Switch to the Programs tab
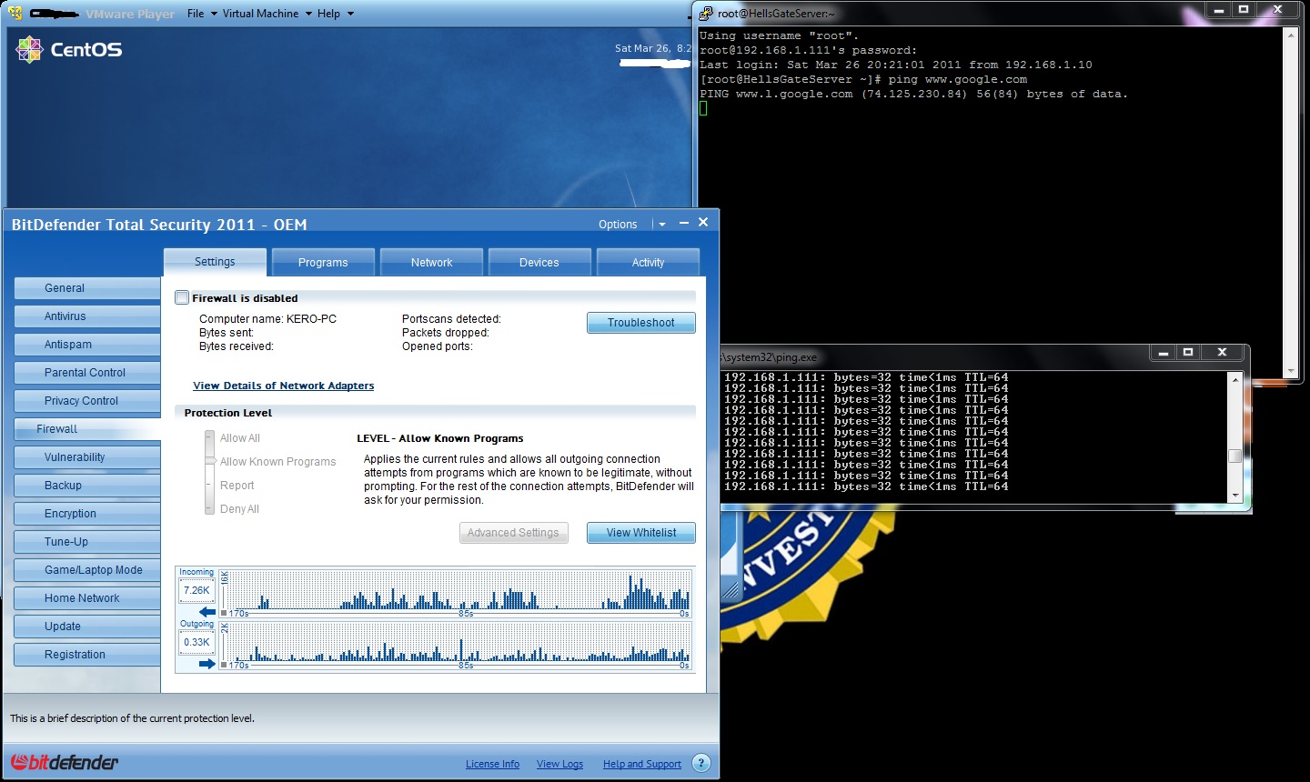 pos(323,262)
